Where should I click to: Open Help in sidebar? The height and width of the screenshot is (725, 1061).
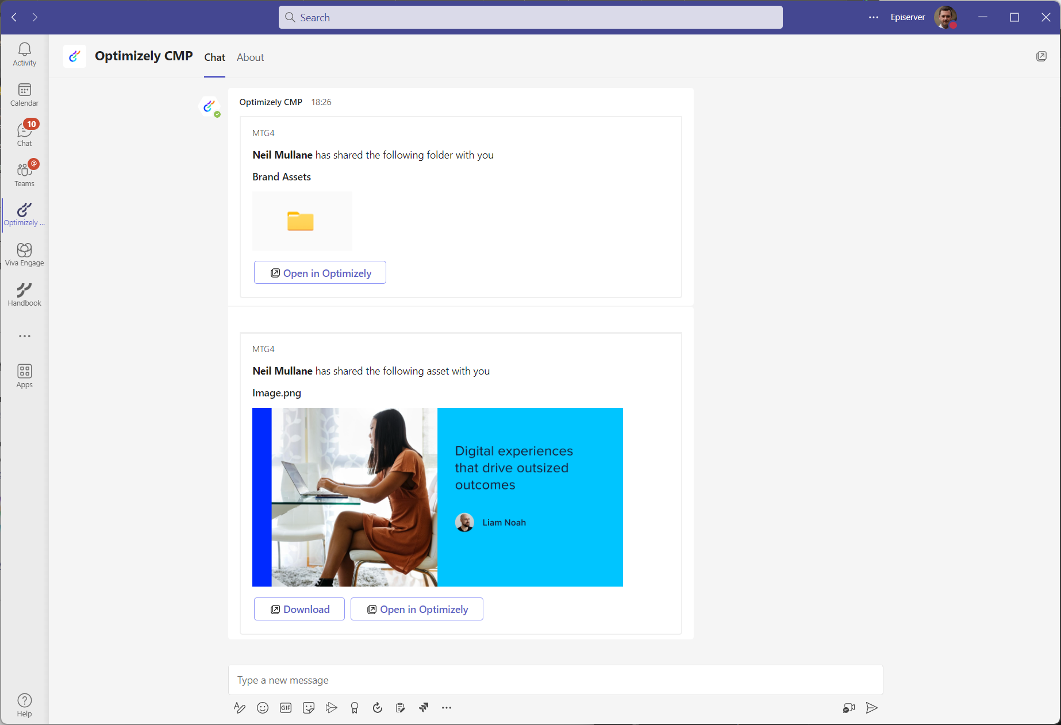point(24,705)
